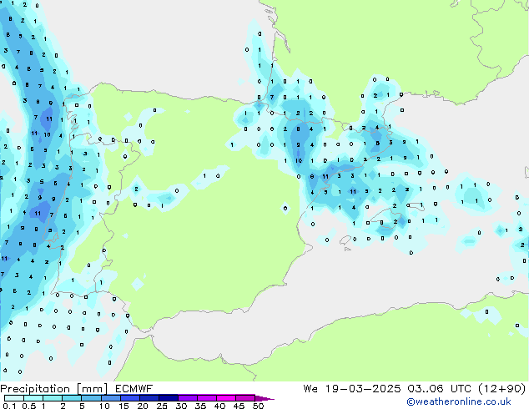Click the 'We' weekday label

pyautogui.click(x=310, y=389)
